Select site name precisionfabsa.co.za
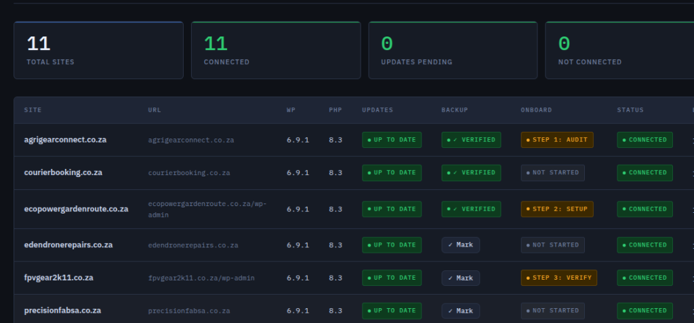This screenshot has width=694, height=323. click(x=62, y=311)
